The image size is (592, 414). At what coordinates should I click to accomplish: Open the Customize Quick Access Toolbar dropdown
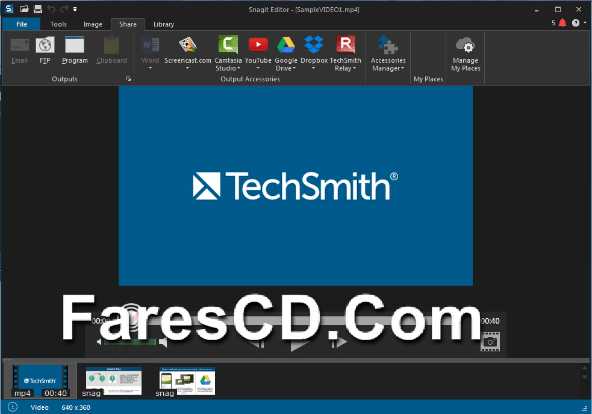click(x=75, y=9)
